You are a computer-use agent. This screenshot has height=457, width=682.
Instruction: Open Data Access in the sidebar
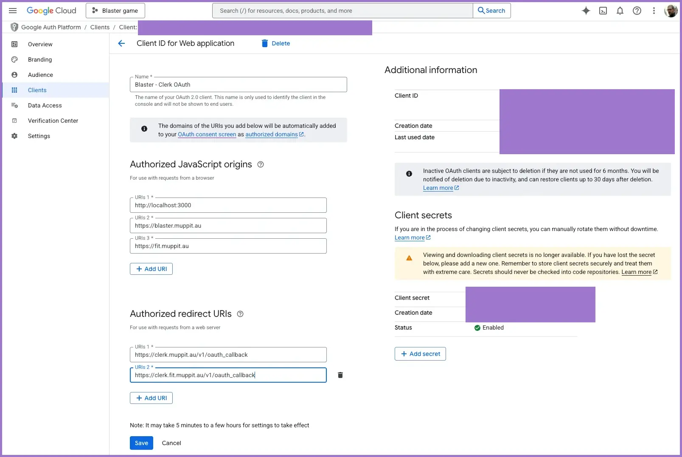pos(45,105)
